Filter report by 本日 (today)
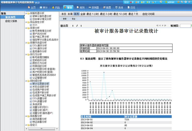This screenshot has height=131, width=192. (x=64, y=14)
